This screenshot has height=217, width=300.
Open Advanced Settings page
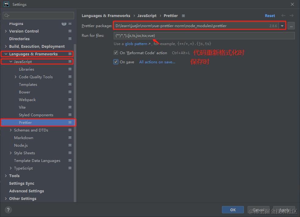(27, 191)
